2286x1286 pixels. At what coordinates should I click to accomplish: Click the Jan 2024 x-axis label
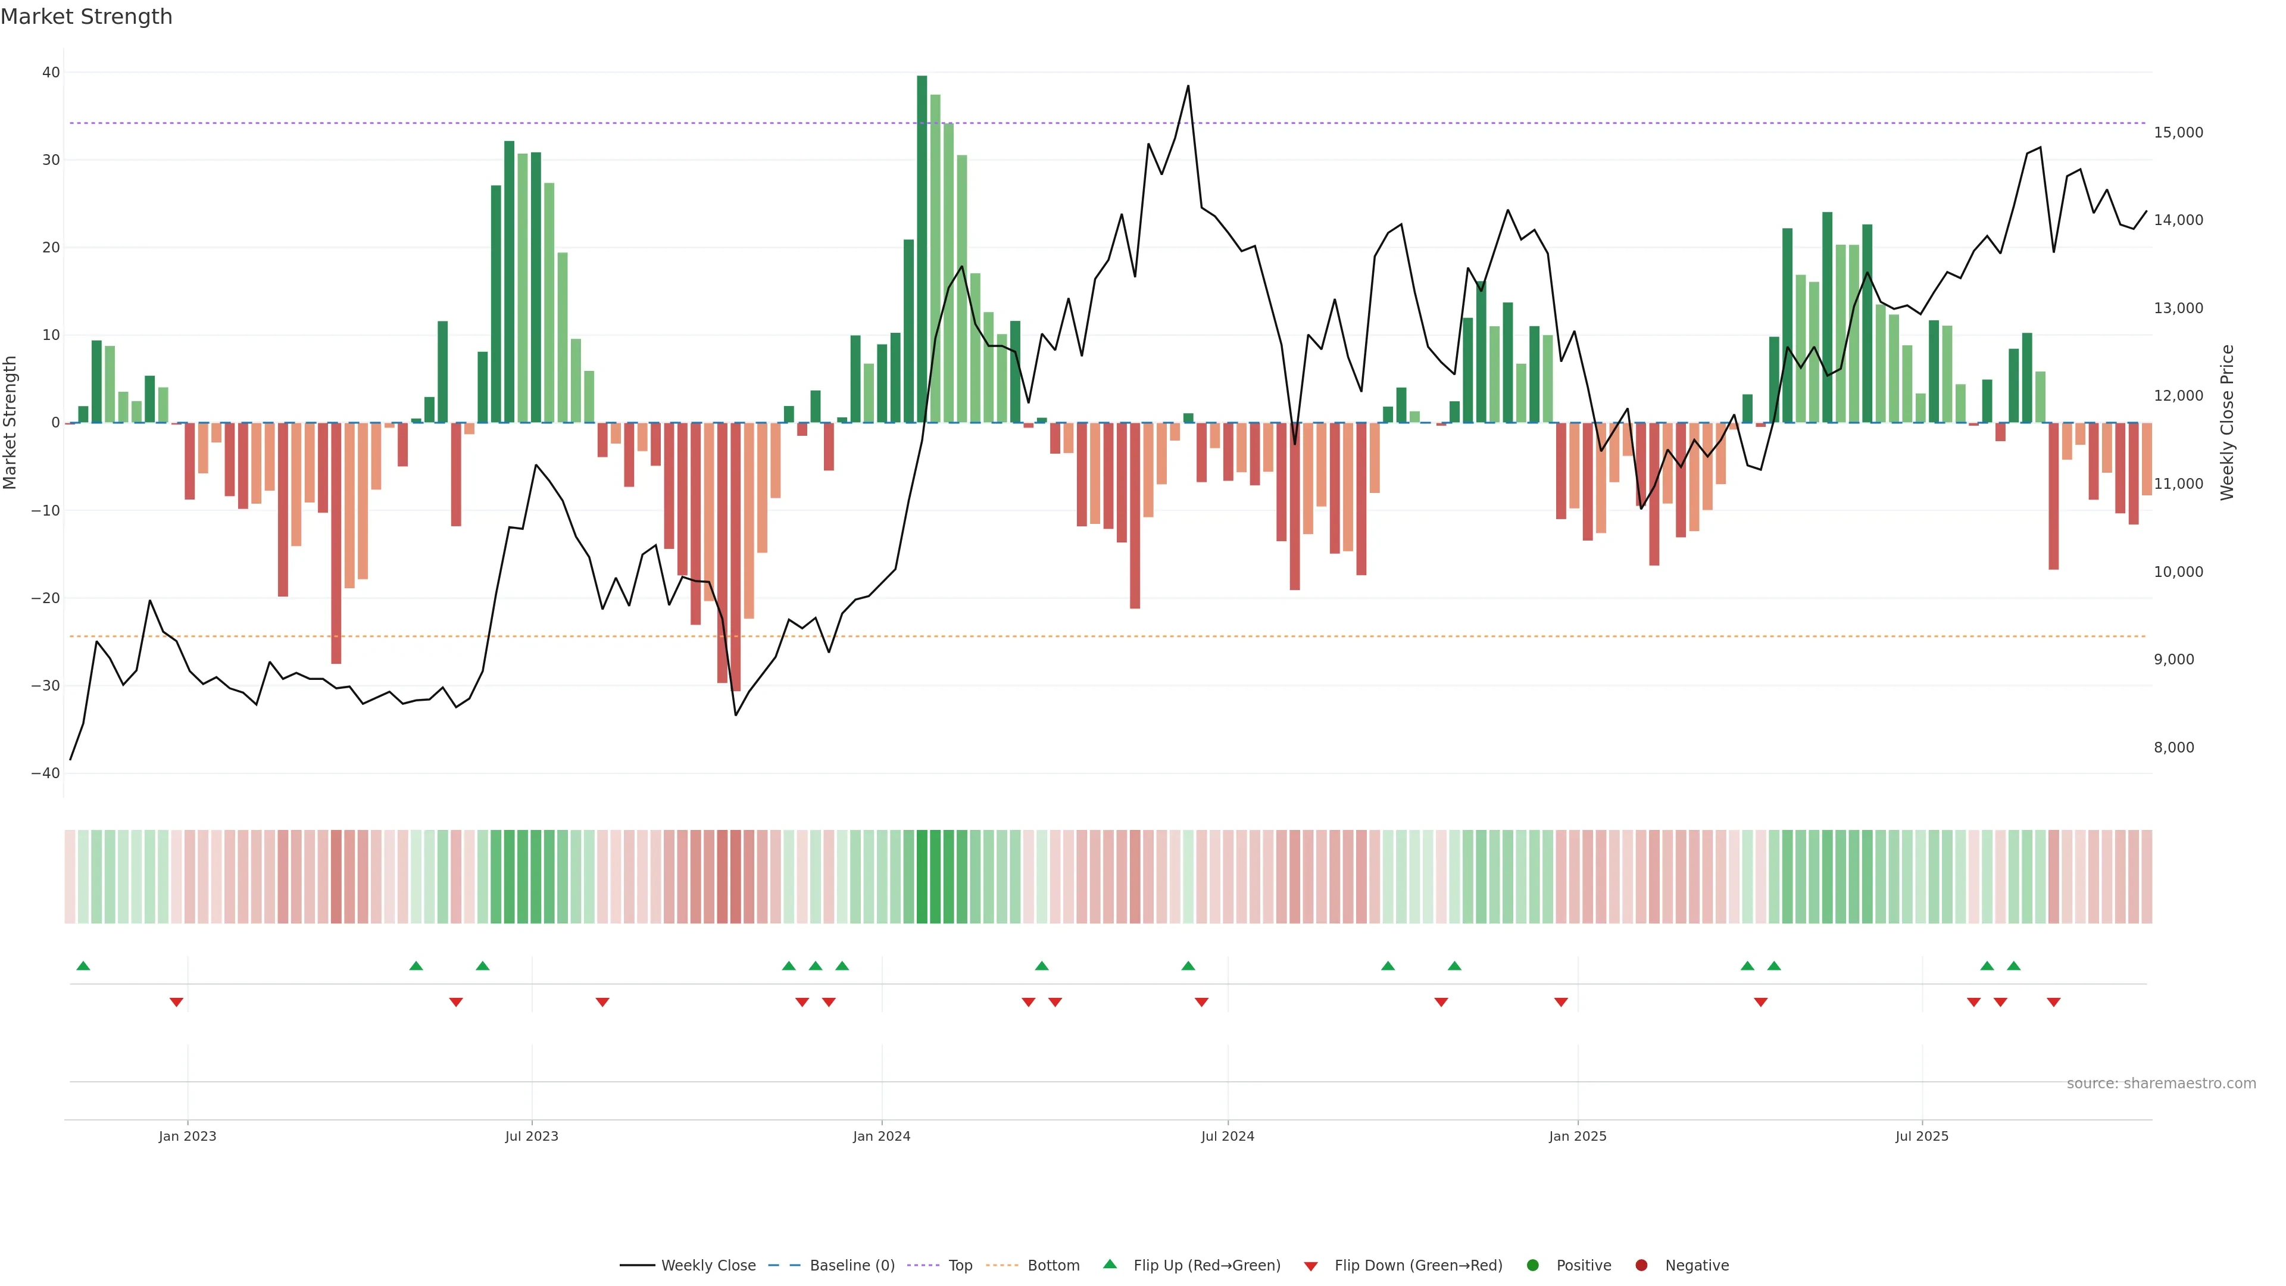881,1136
